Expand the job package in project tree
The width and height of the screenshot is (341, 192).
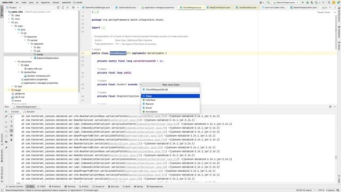coord(31,51)
